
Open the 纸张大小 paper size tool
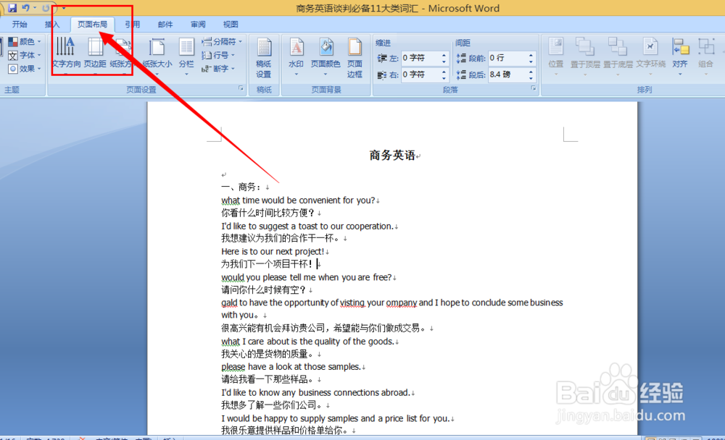[x=157, y=56]
